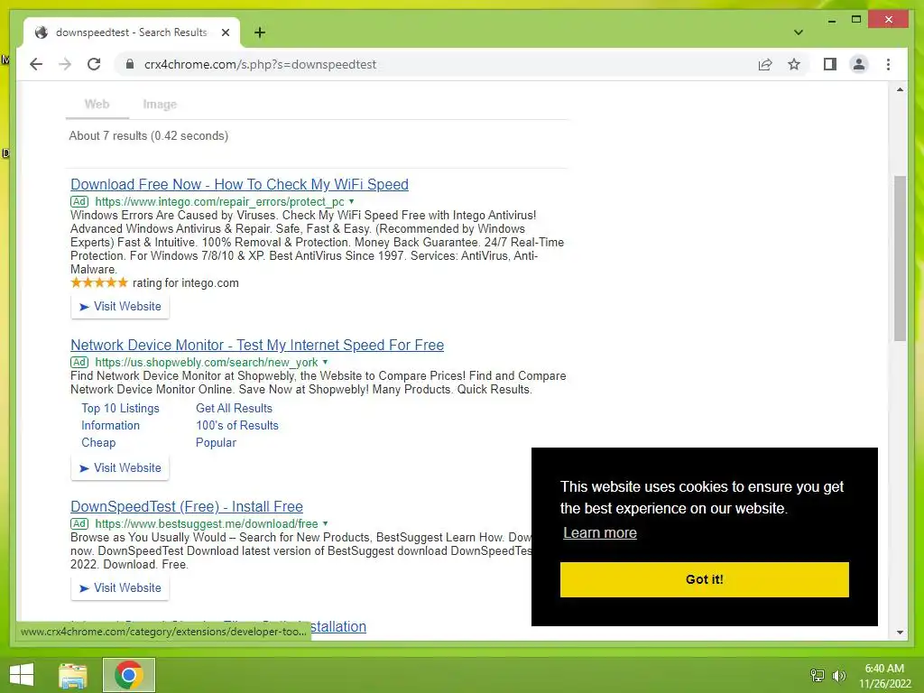The image size is (924, 693).
Task: Click the intego.com ad URL text
Action: [x=219, y=201]
